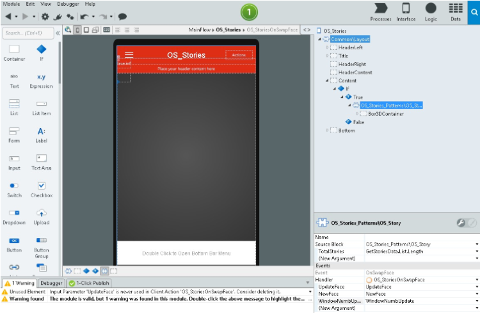Screen dimensions: 480x313
Task: Select the Checkbox widget in toolbox
Action: (x=41, y=189)
